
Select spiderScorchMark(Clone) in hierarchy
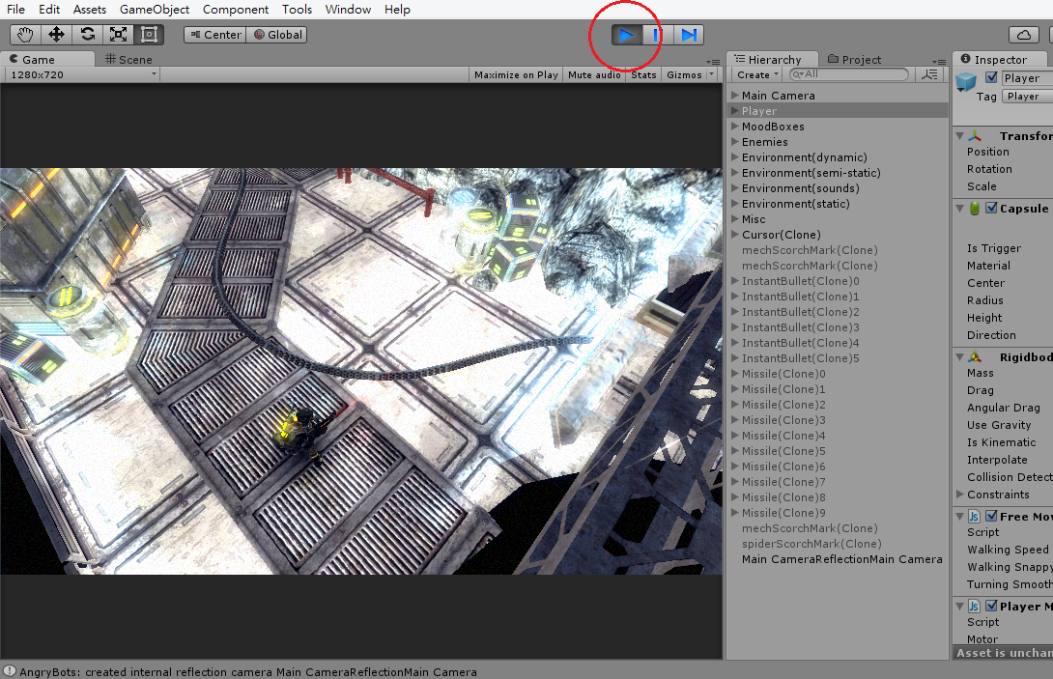[x=811, y=544]
